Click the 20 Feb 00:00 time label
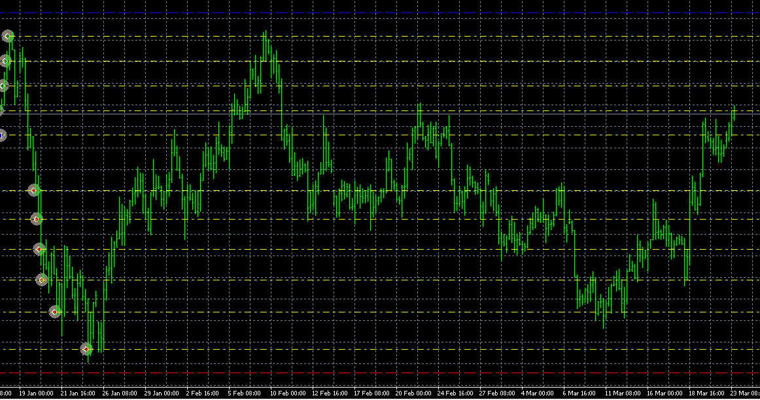 (x=413, y=393)
